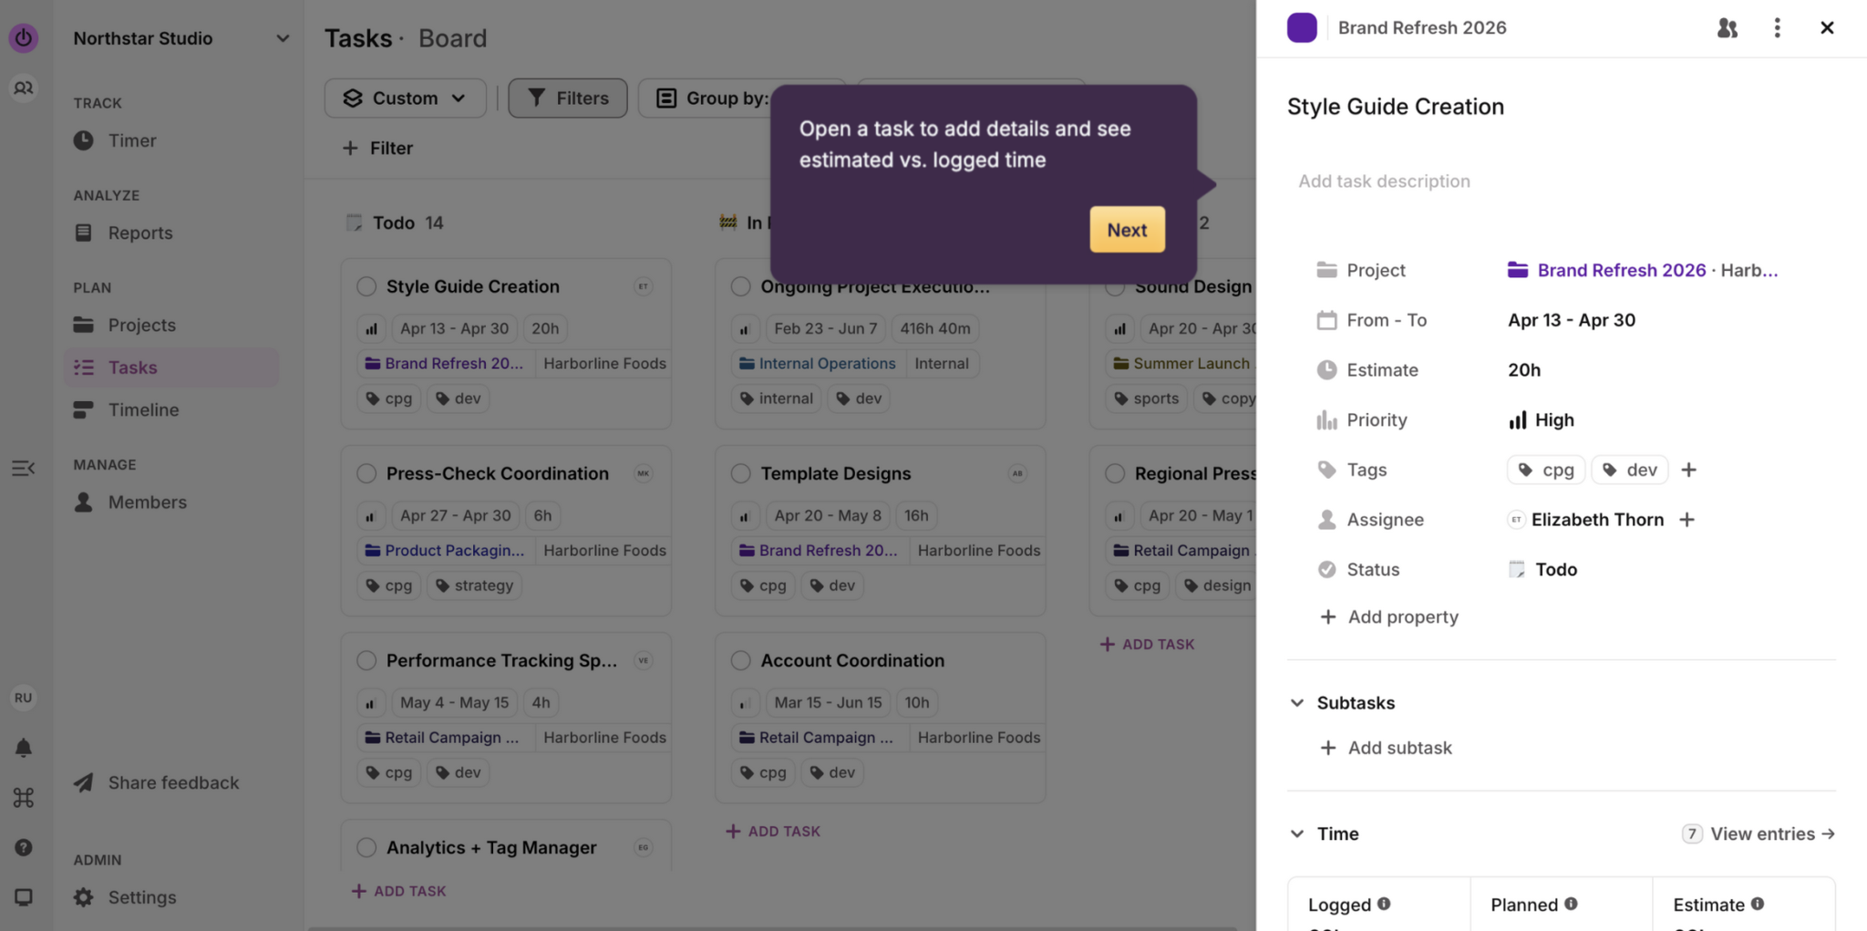Image resolution: width=1867 pixels, height=931 pixels.
Task: Click the info icon beside Estimate in Time
Action: point(1758,904)
